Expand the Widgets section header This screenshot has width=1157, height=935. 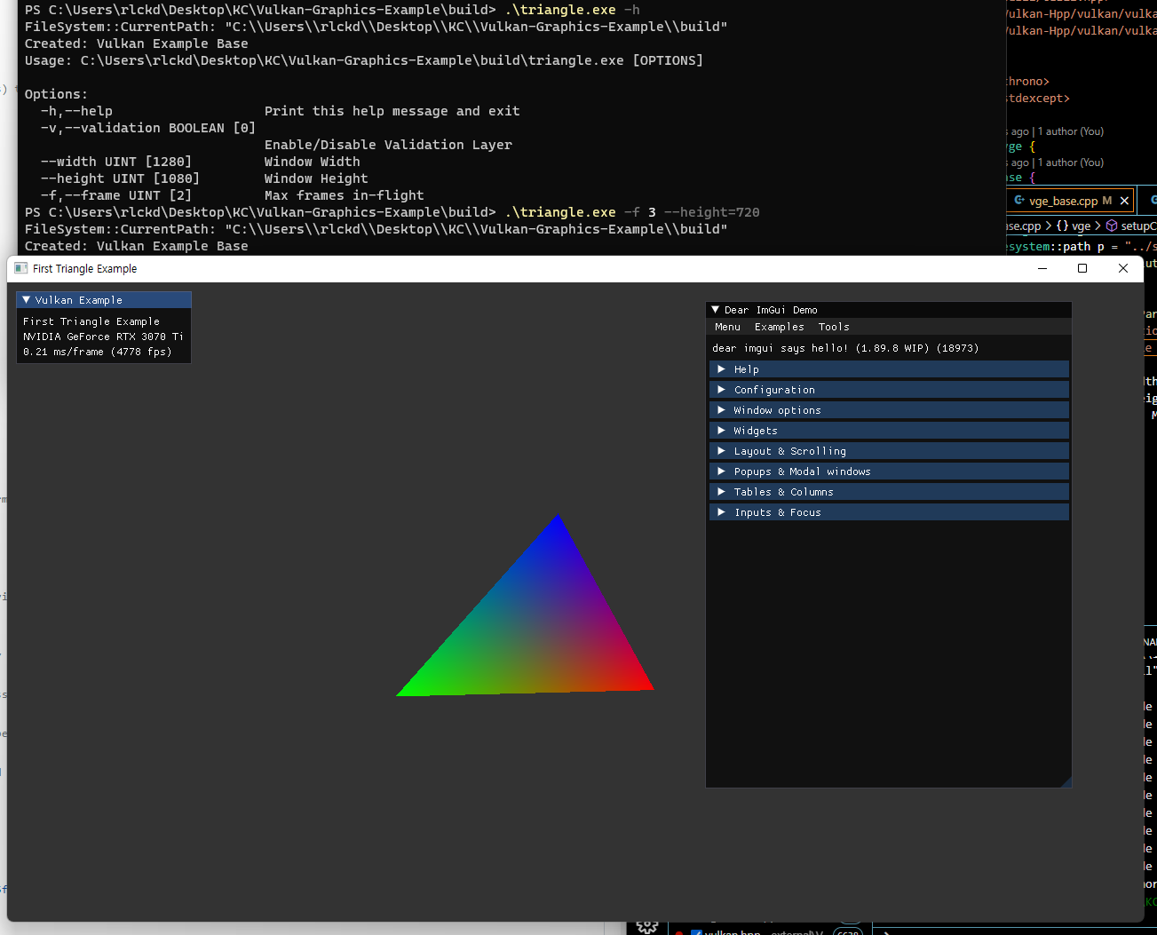[889, 431]
